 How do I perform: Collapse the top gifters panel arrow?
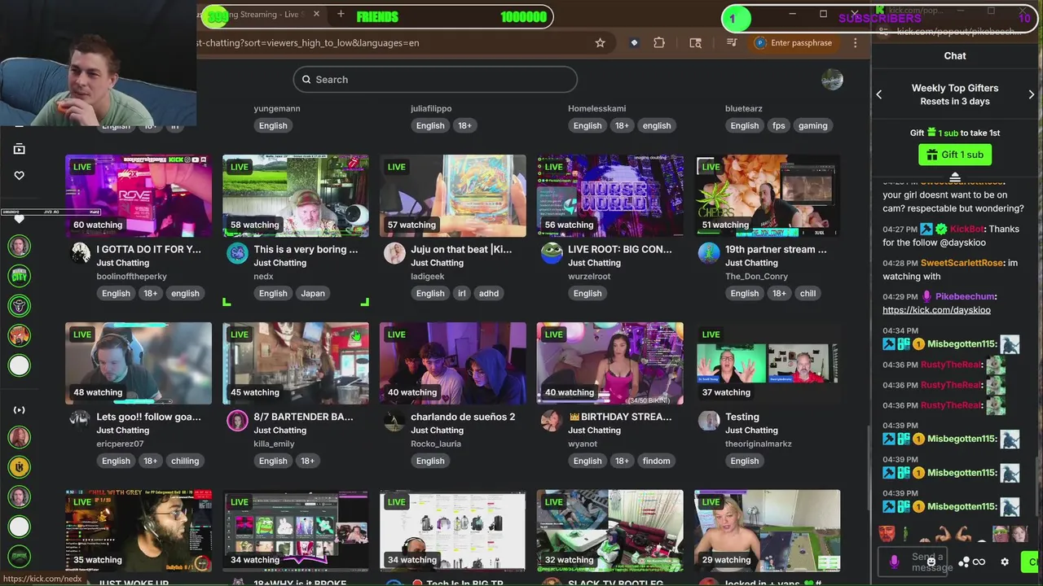(955, 177)
